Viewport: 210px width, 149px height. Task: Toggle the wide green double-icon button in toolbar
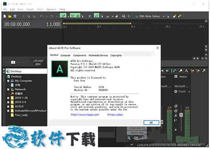click(x=75, y=16)
